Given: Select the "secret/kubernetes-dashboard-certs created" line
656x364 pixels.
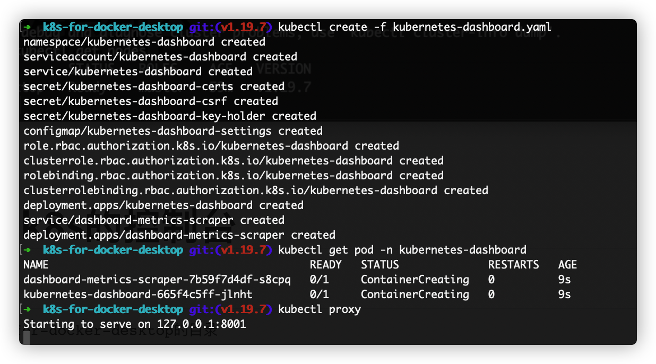Looking at the screenshot, I should 153,86.
